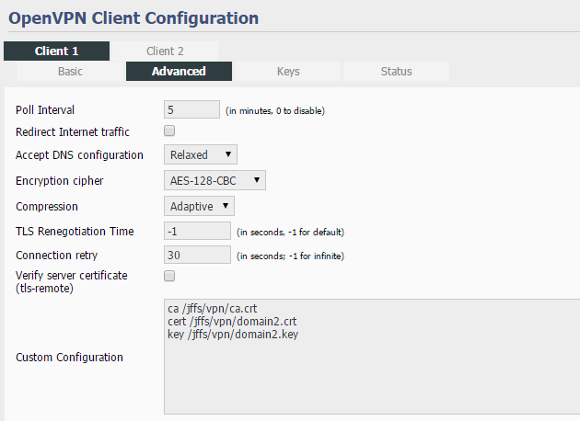Click the Poll Interval input field
Image resolution: width=580 pixels, height=421 pixels.
(191, 110)
